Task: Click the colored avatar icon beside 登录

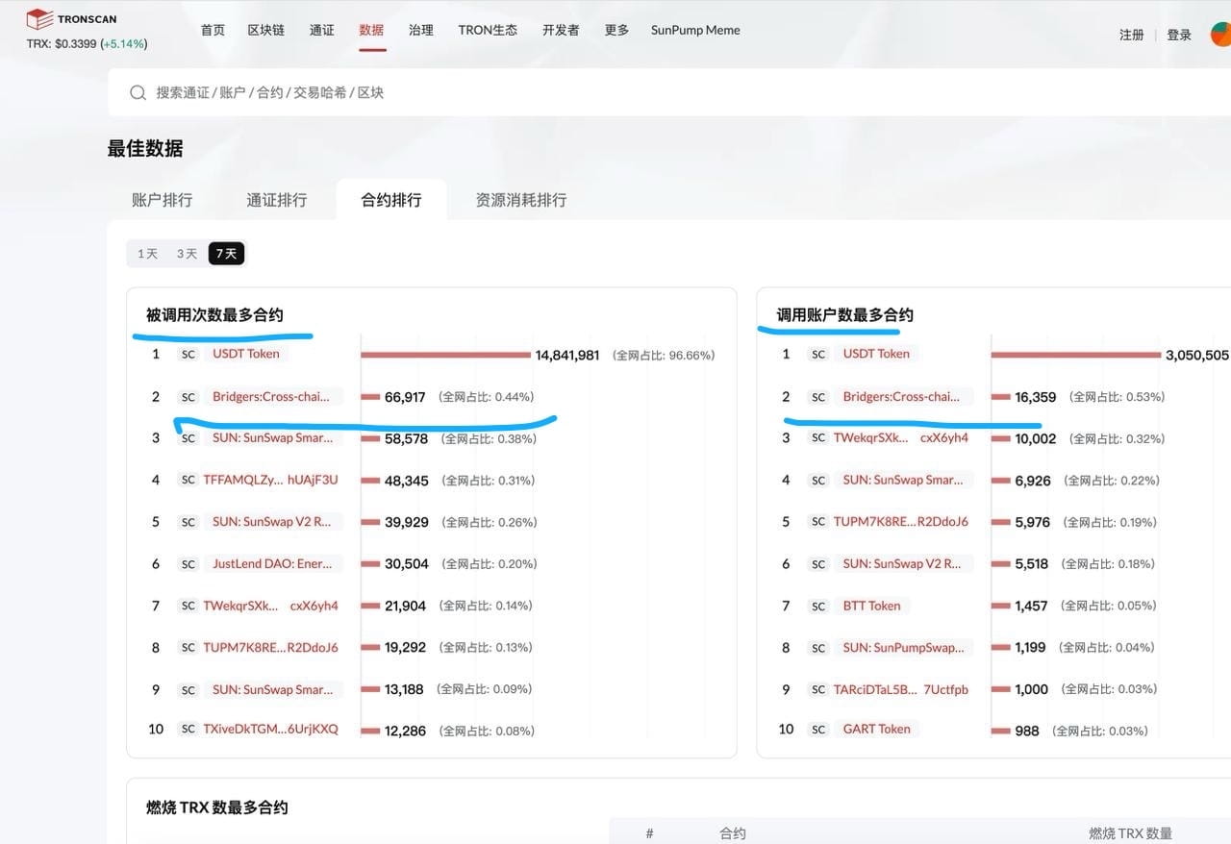Action: coord(1219,34)
